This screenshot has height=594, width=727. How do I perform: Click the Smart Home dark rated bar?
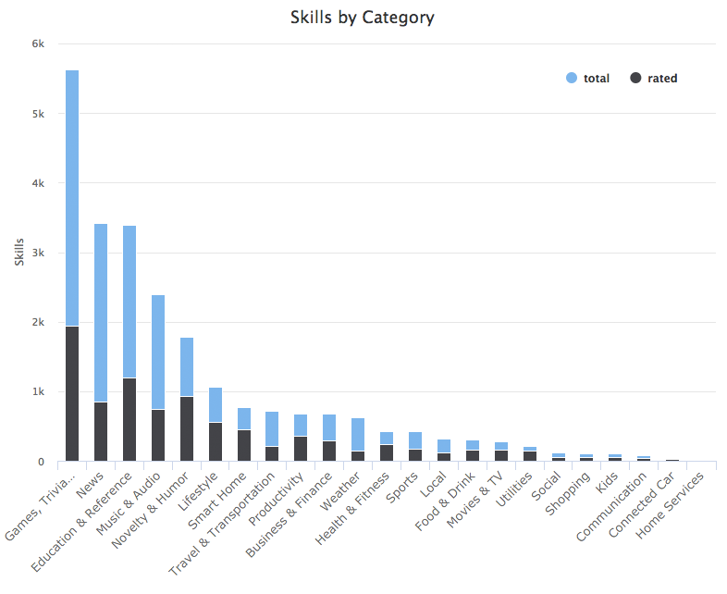(x=244, y=445)
